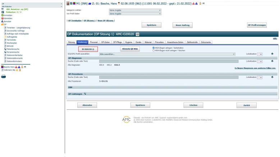280x157 pixels.
Task: Click the green Anmelden icon
Action: [1, 15]
